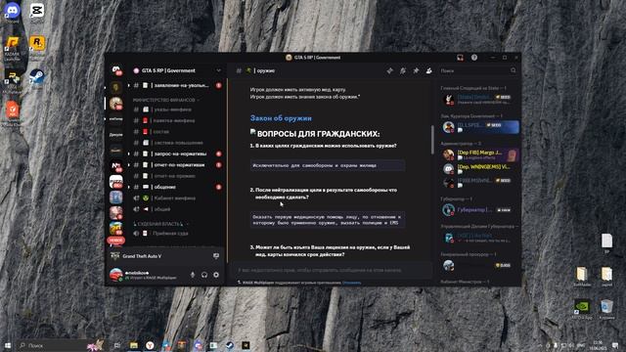Collapse the МИНИСТЕРСТВО ФИНАНСОВ category
Screen dimensions: 626x352
165,100
